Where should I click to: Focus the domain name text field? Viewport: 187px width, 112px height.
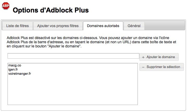(73, 56)
